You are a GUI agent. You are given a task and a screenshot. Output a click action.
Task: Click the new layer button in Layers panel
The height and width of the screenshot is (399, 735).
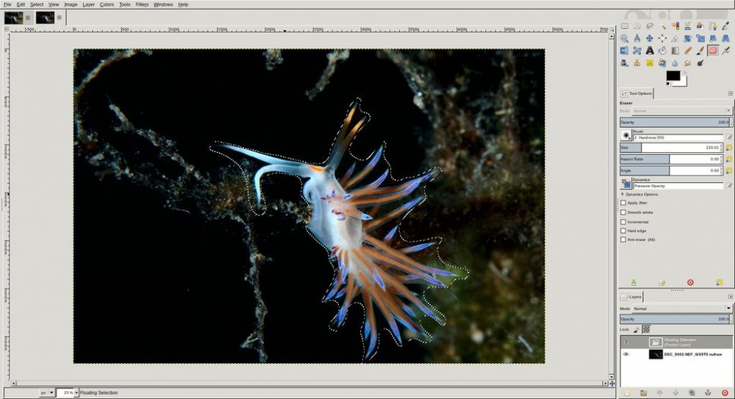click(x=628, y=393)
